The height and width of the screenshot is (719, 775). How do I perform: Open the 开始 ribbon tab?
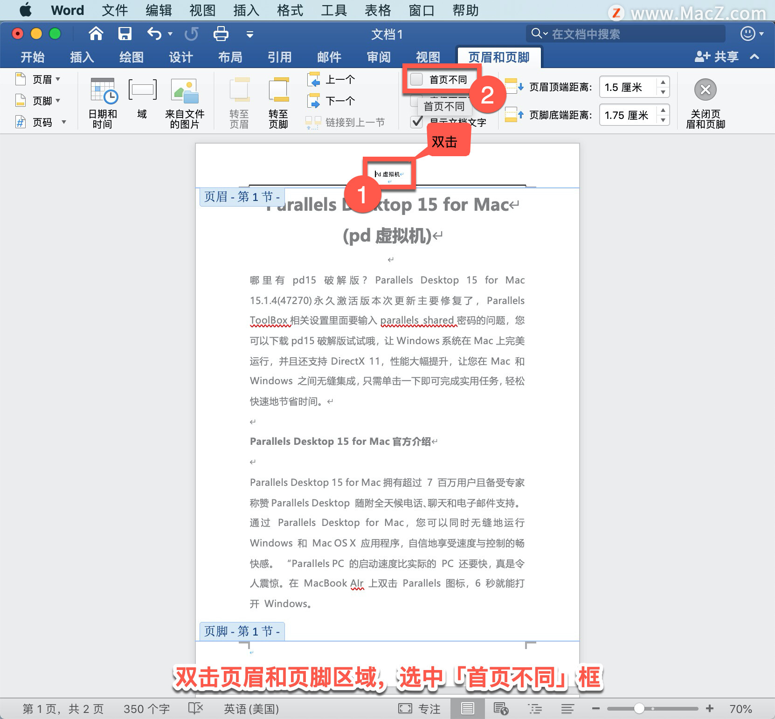(x=33, y=57)
